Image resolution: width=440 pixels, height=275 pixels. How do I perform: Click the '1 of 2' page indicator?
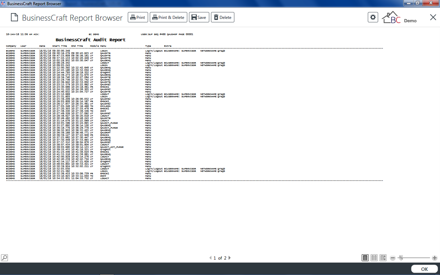pyautogui.click(x=220, y=258)
